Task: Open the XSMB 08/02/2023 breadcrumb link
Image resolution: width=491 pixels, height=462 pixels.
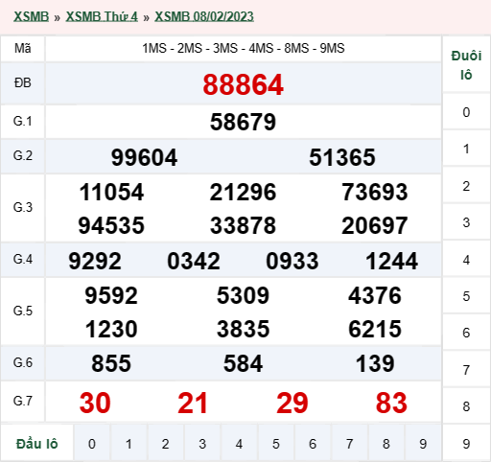Action: click(x=204, y=16)
